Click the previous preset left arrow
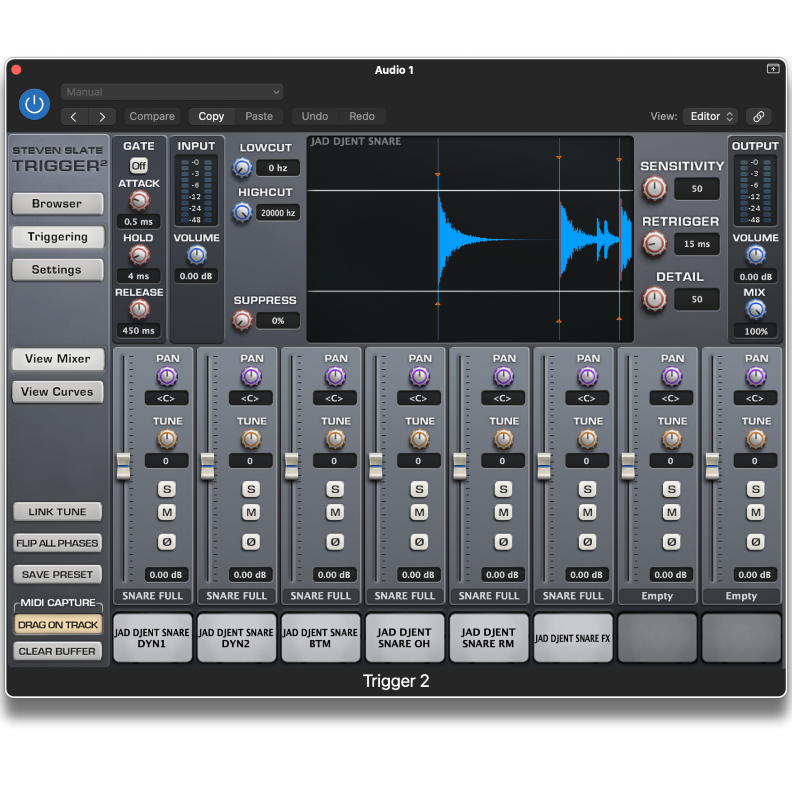Viewport: 792px width, 792px height. [74, 117]
